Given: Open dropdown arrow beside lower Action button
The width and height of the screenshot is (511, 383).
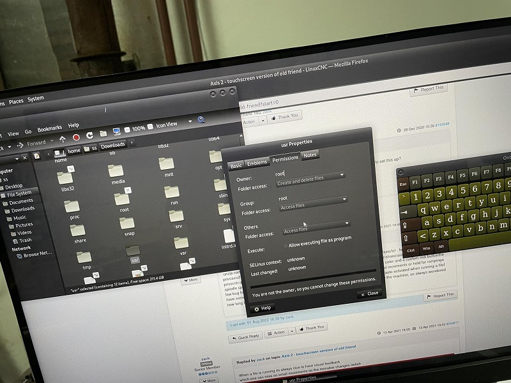Looking at the screenshot, I should pyautogui.click(x=292, y=331).
